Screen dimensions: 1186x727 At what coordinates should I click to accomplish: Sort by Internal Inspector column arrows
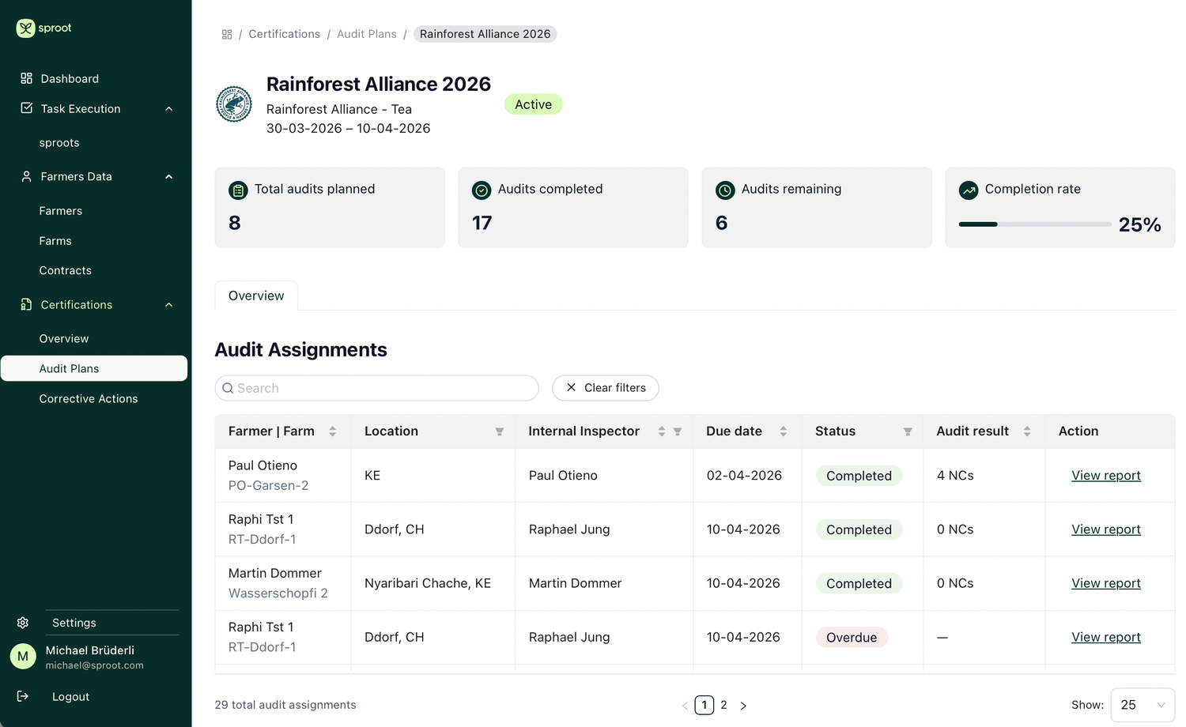point(662,431)
